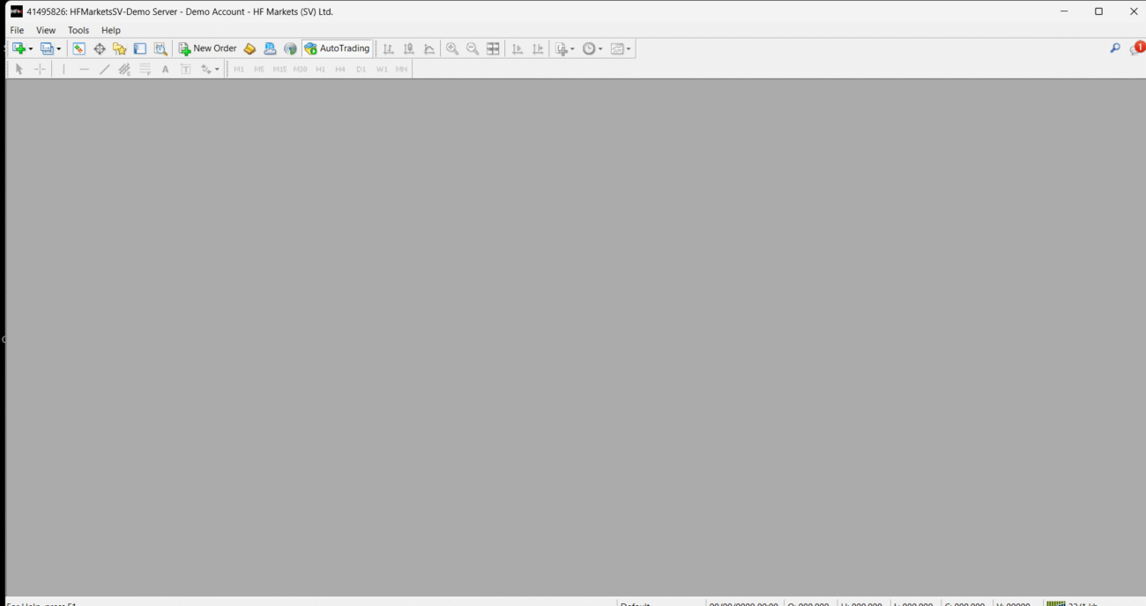Switch to M1 timeframe
This screenshot has height=606, width=1146.
coord(239,69)
